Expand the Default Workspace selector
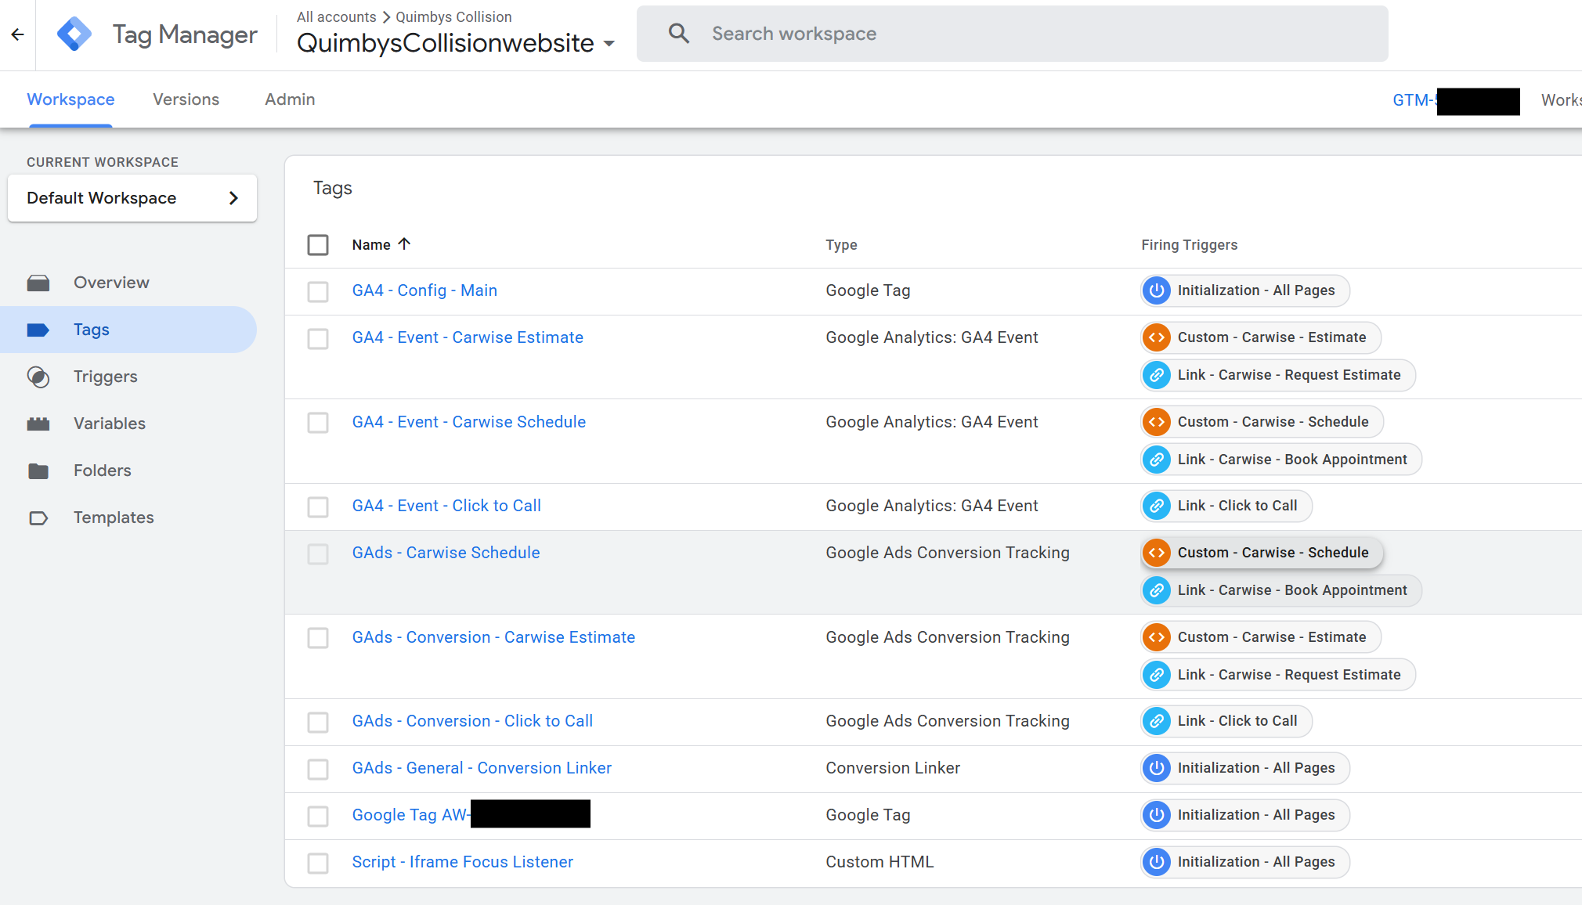The height and width of the screenshot is (905, 1582). click(x=132, y=198)
